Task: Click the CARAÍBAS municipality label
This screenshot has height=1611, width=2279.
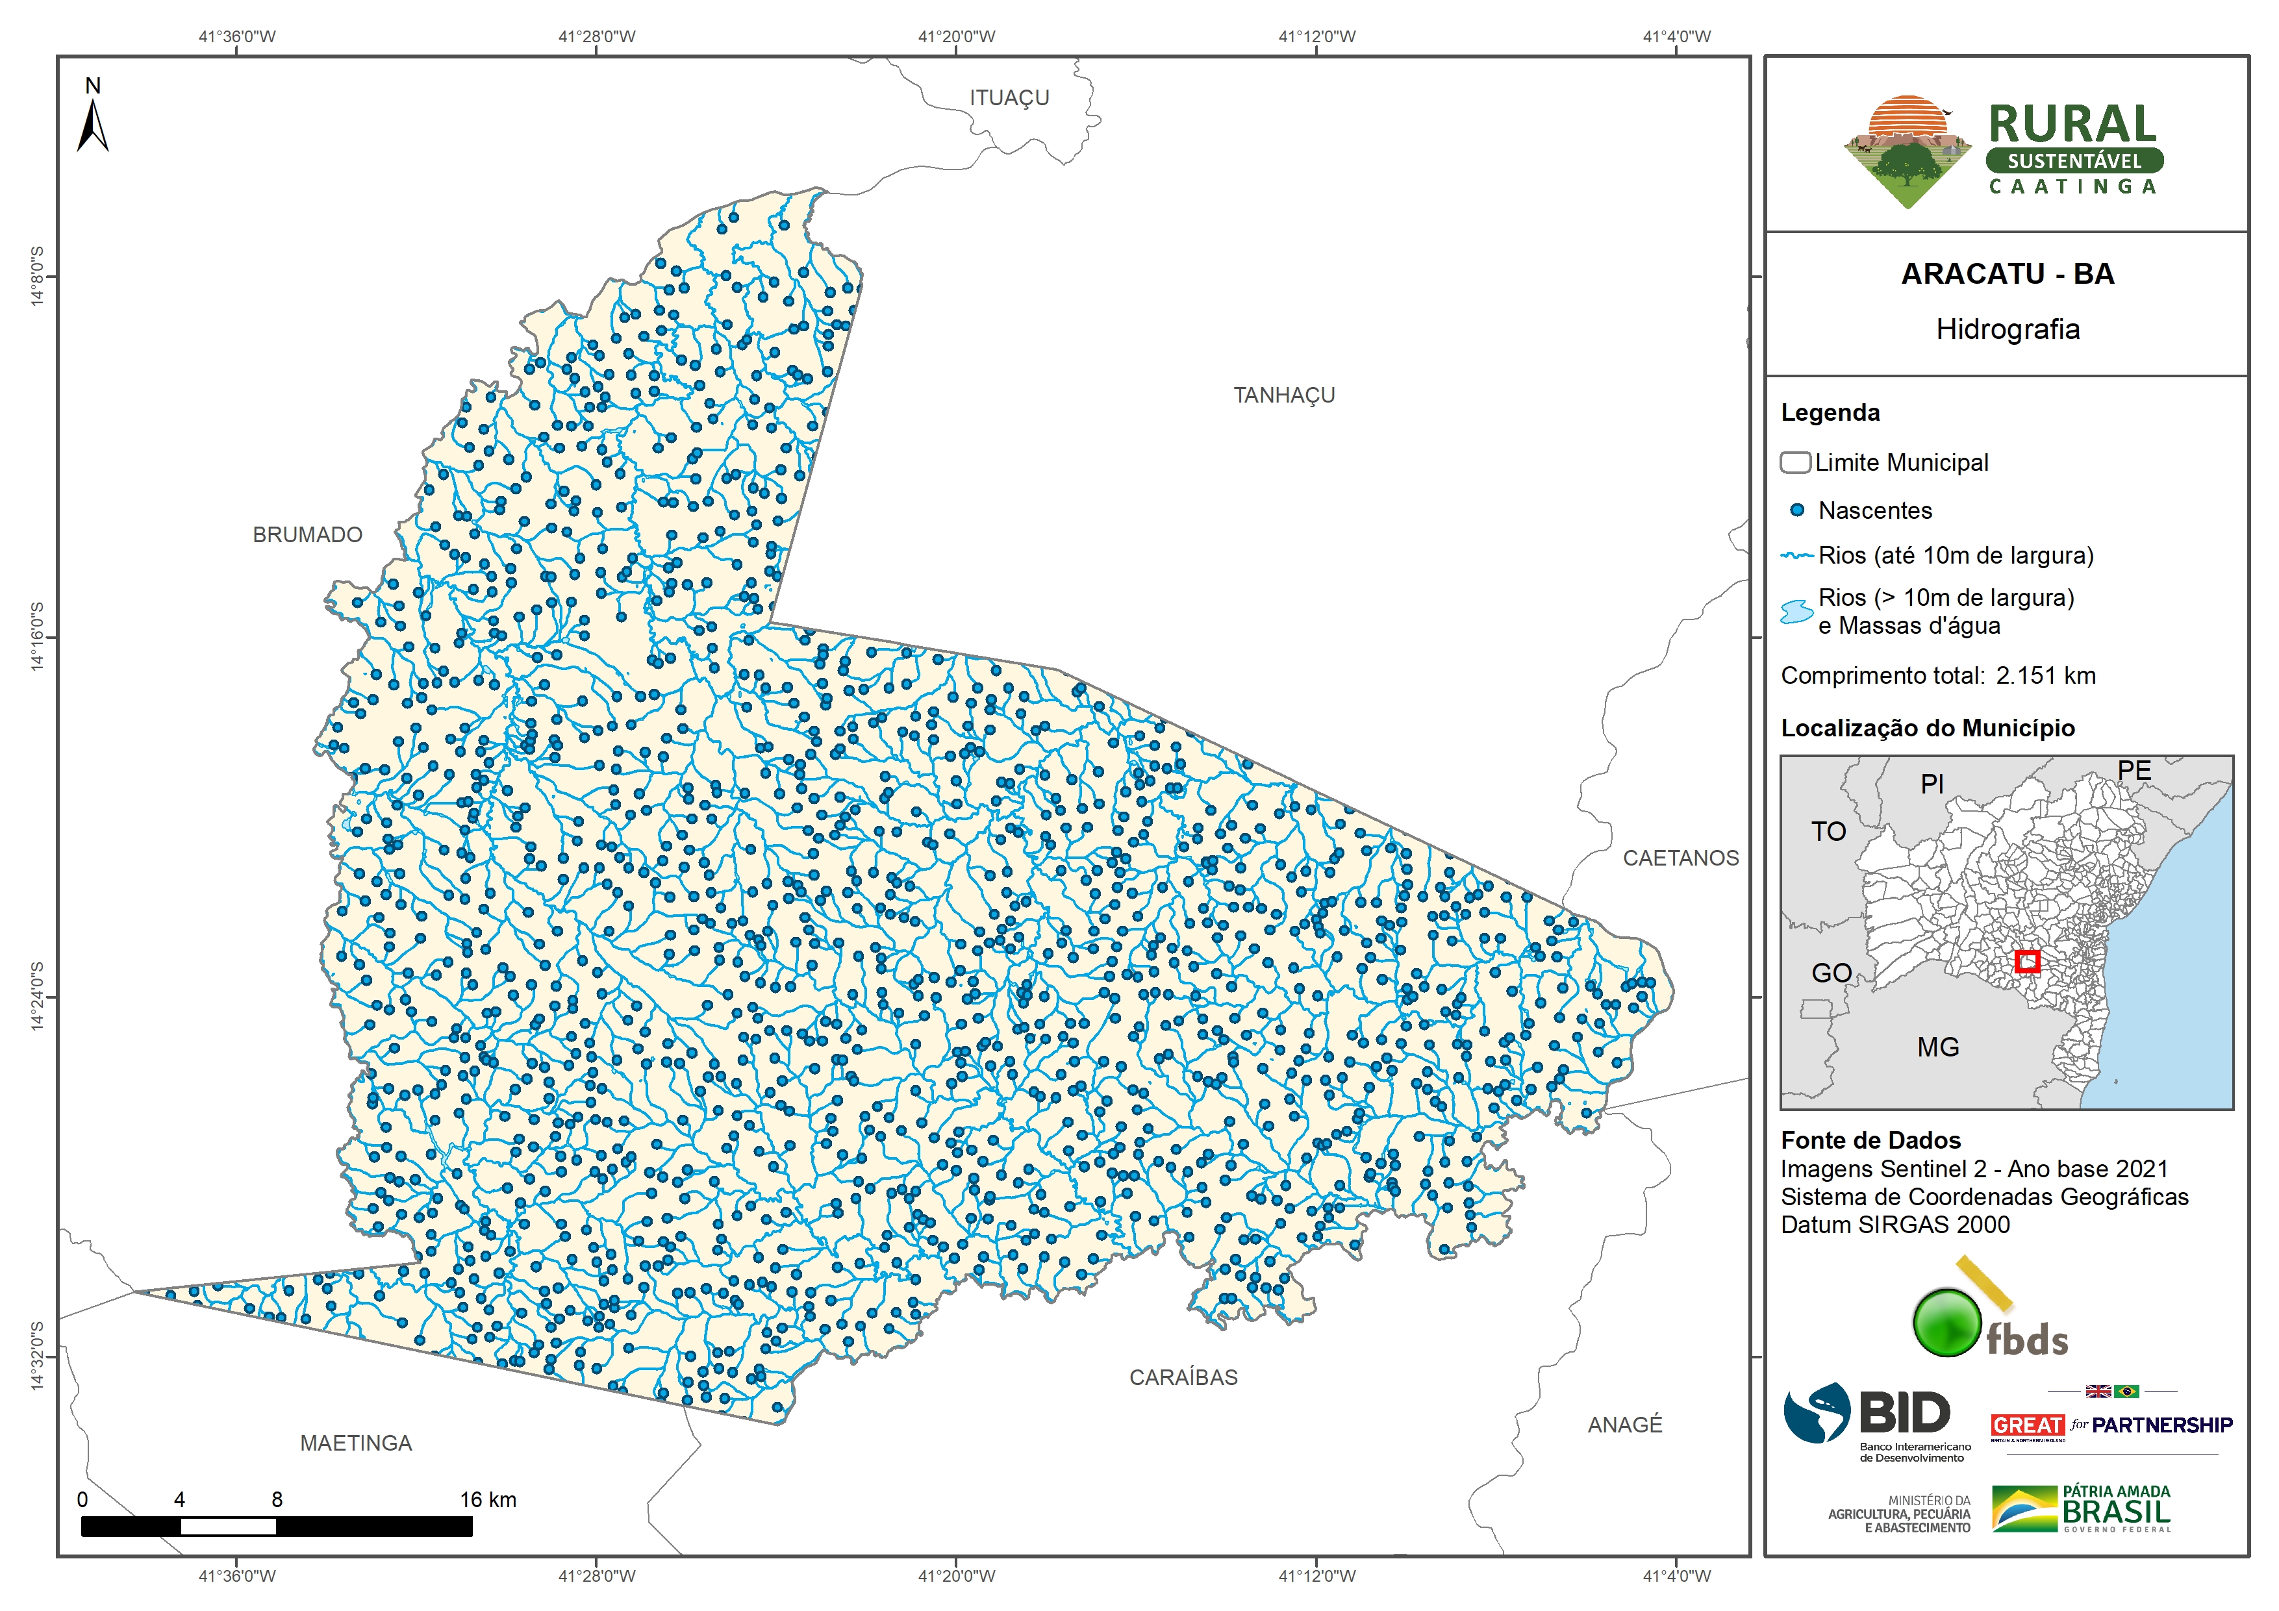Action: [1183, 1378]
